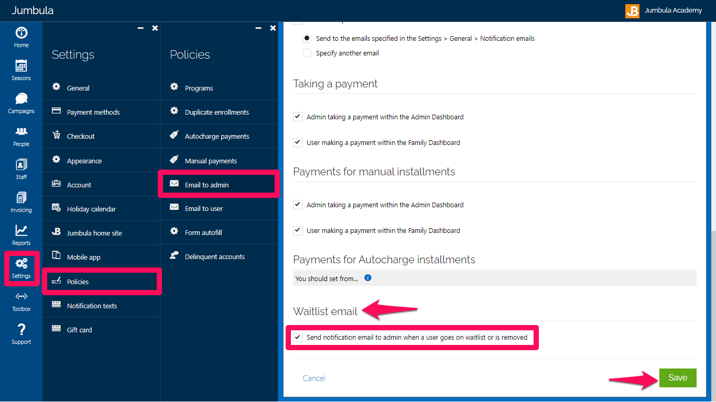Open the Home dashboard icon
Image resolution: width=716 pixels, height=402 pixels.
coord(21,33)
